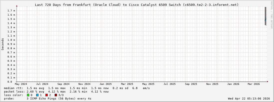
Task: Click the red arrow at the top of the Y axis
Action: tap(17, 6)
